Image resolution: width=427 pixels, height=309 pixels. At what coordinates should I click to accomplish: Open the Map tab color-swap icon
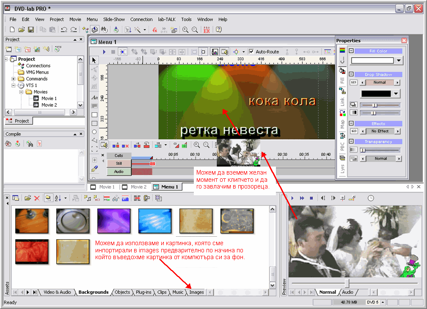[342, 113]
